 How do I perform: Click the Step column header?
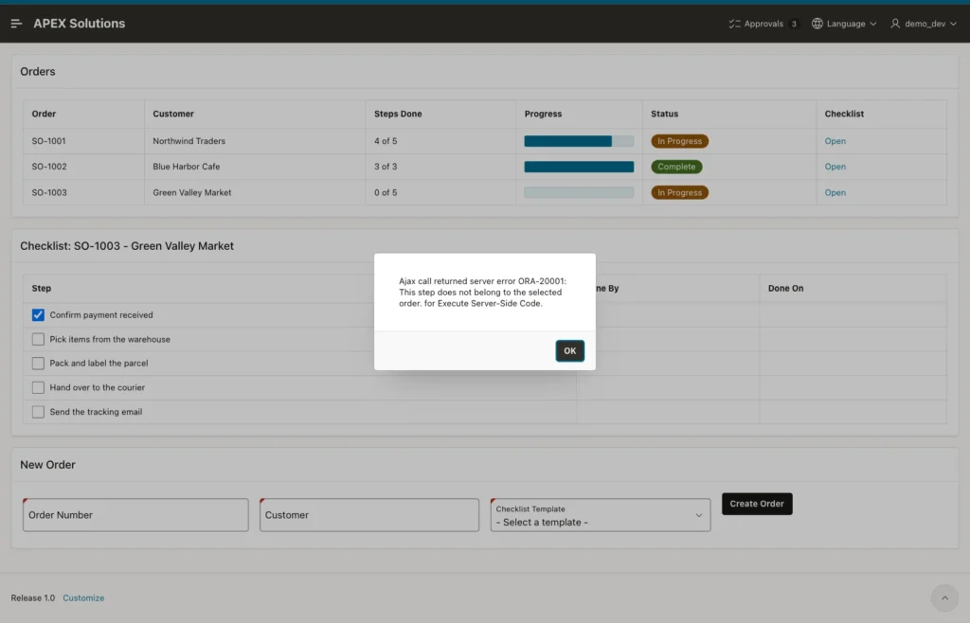tap(42, 288)
